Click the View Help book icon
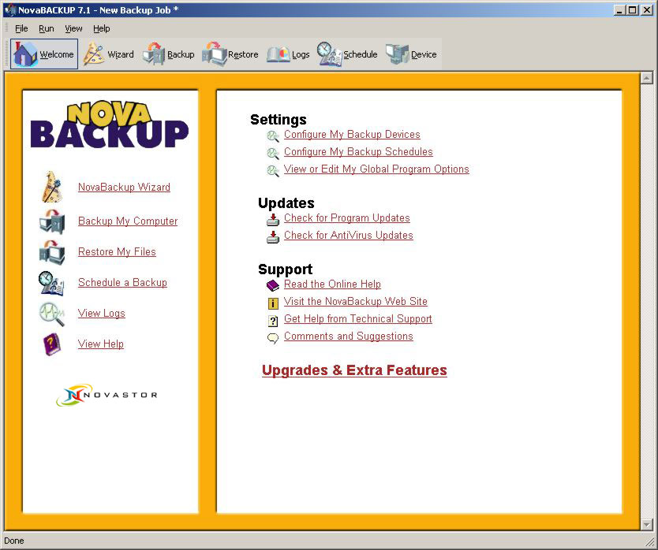This screenshot has height=550, width=658. click(x=51, y=344)
